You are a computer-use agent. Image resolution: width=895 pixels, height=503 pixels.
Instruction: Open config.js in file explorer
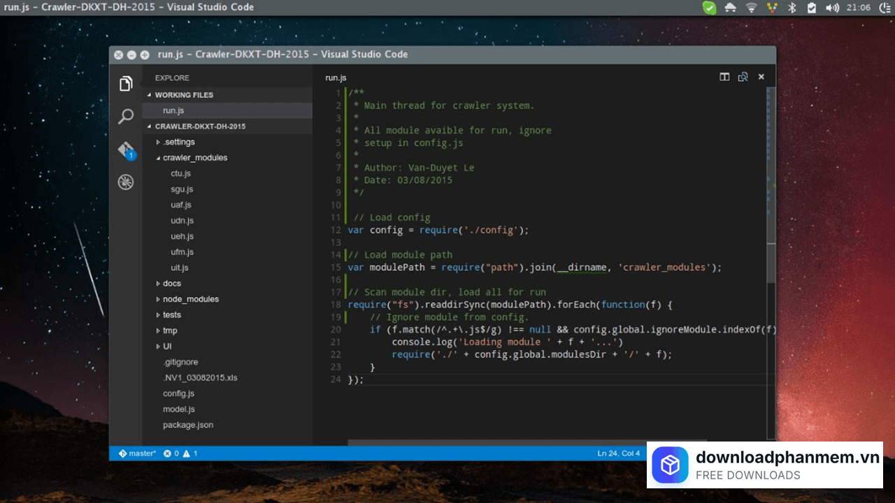178,393
